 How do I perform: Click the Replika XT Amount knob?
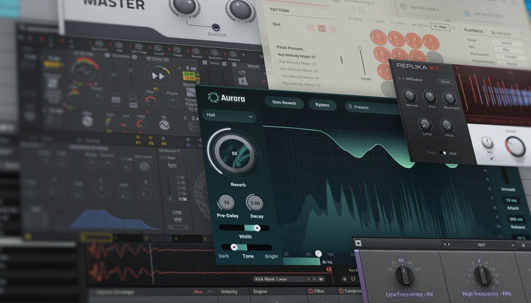[410, 96]
